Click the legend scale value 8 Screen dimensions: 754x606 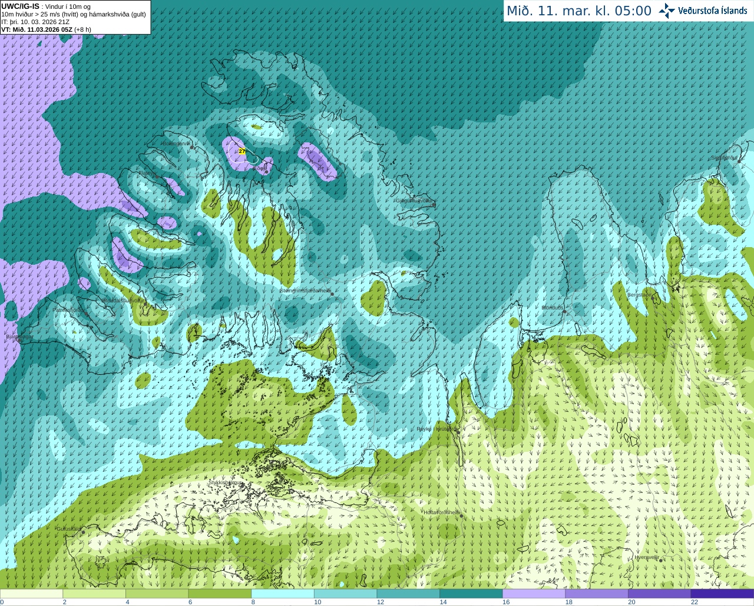(253, 602)
